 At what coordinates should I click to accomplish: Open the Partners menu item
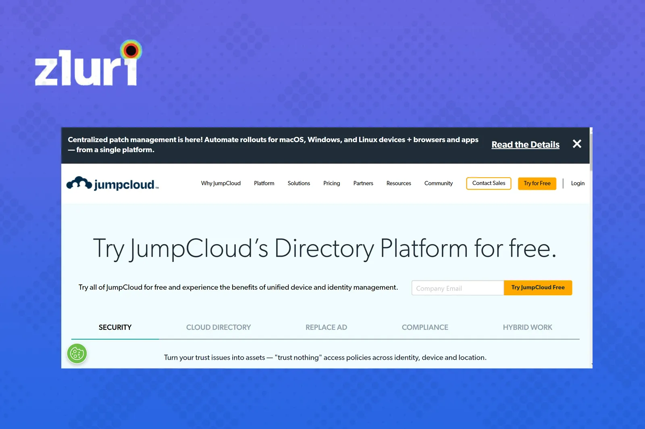coord(363,183)
